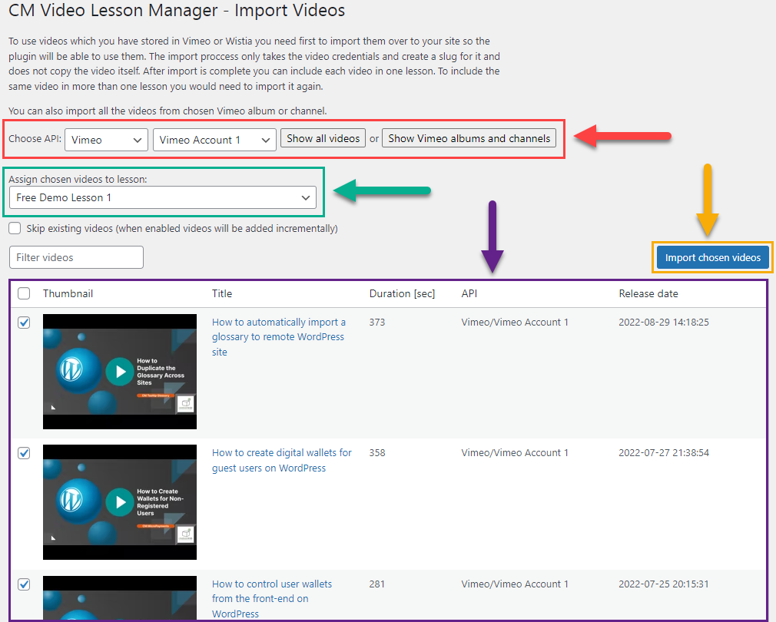The image size is (776, 622).
Task: Select the duration value 281
Action: pyautogui.click(x=377, y=584)
